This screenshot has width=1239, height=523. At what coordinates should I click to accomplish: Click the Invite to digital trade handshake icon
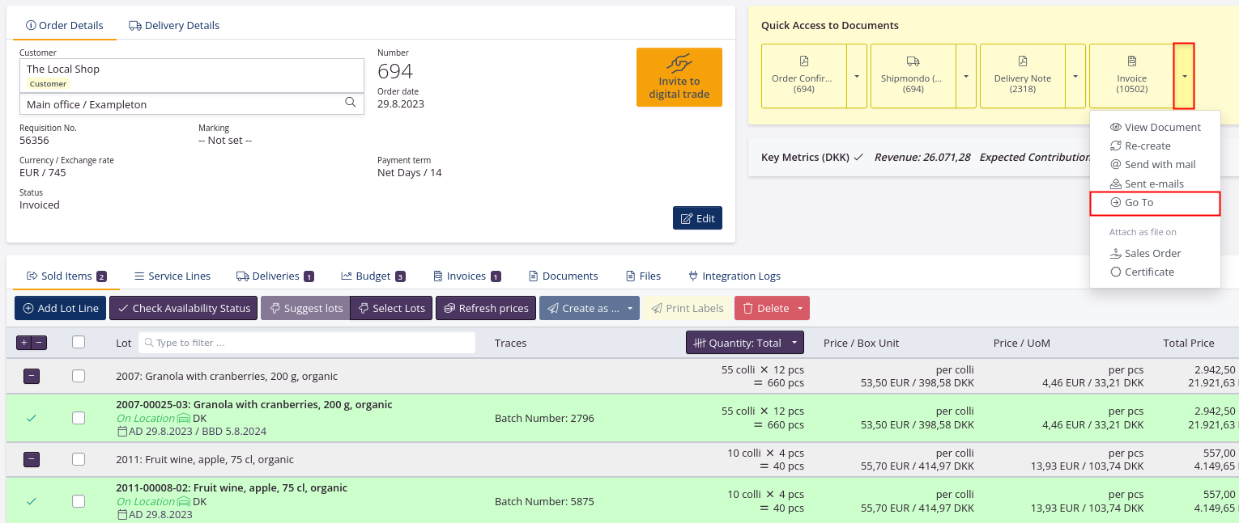[679, 63]
